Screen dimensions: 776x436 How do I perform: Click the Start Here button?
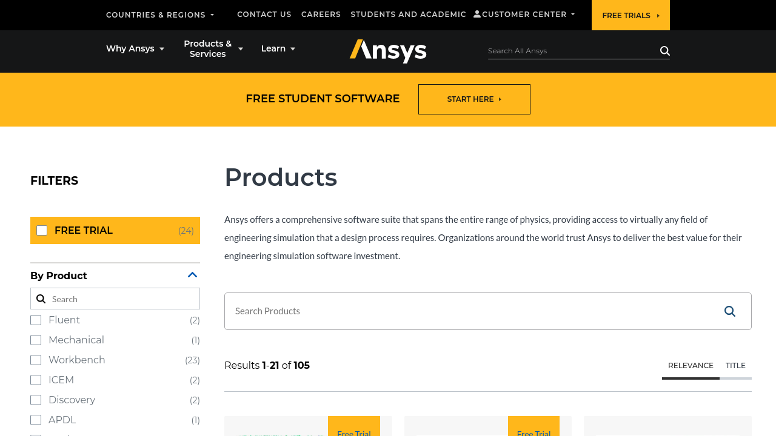(474, 99)
